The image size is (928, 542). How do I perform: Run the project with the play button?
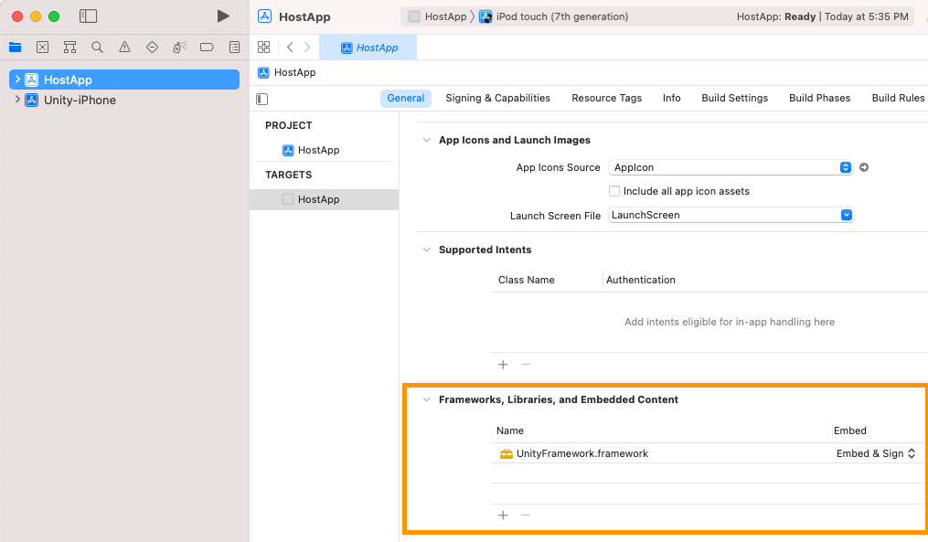click(223, 16)
